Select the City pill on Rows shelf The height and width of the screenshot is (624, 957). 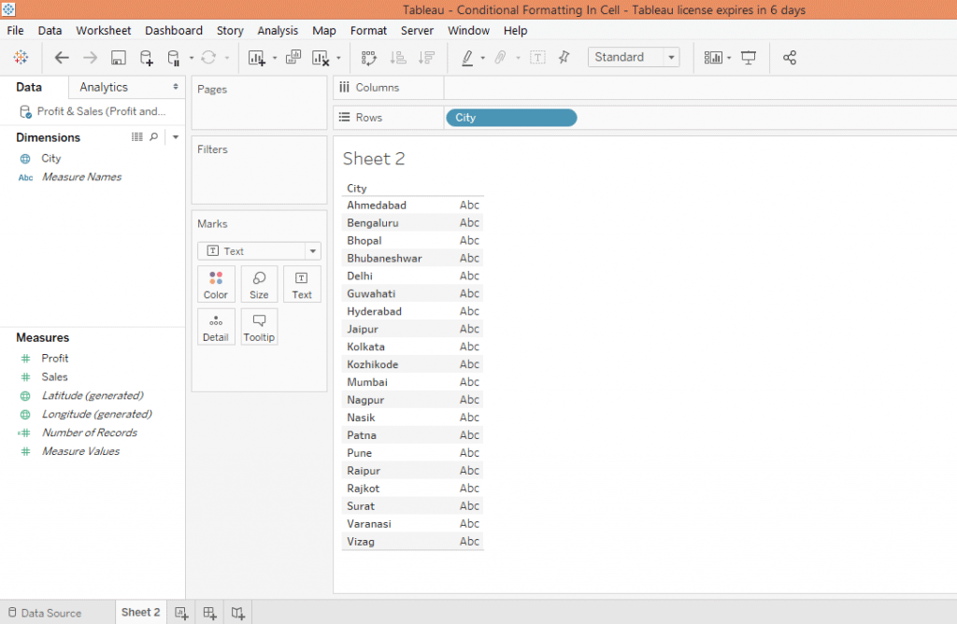511,118
